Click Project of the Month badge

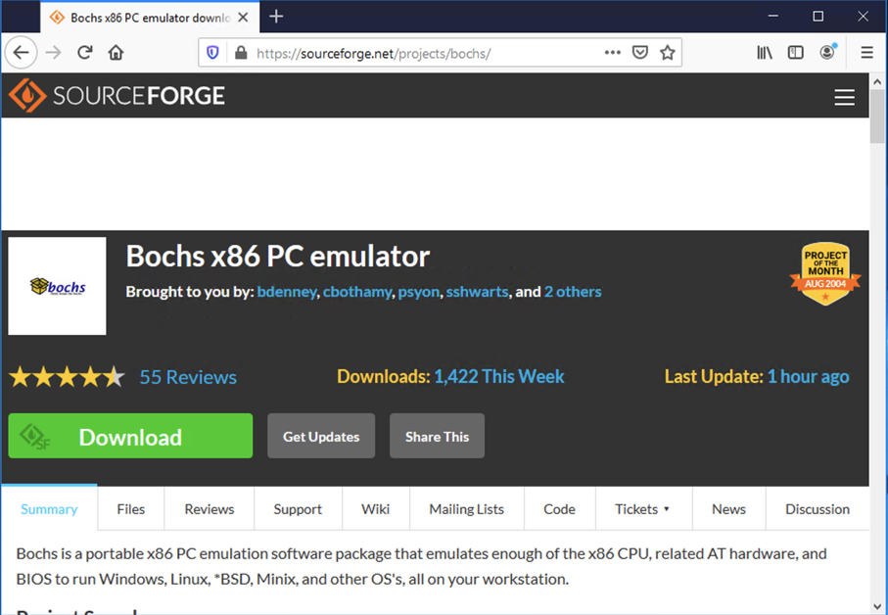point(825,274)
